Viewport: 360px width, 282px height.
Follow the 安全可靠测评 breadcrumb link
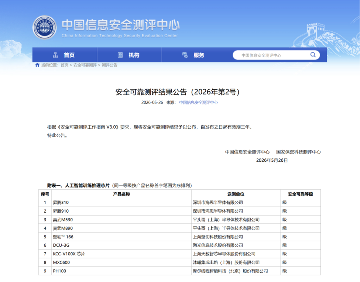coord(85,65)
